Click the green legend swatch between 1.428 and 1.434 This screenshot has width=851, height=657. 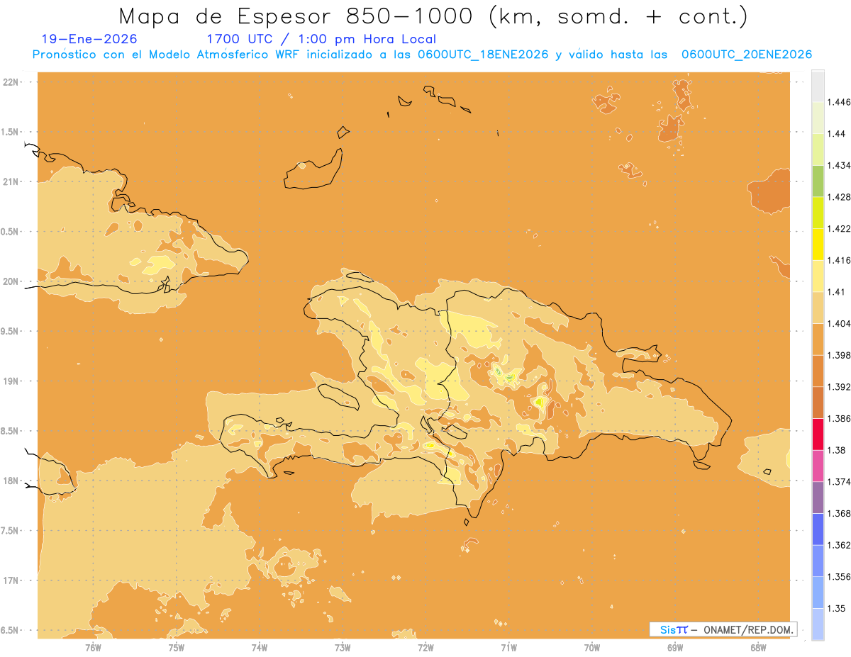click(x=818, y=181)
